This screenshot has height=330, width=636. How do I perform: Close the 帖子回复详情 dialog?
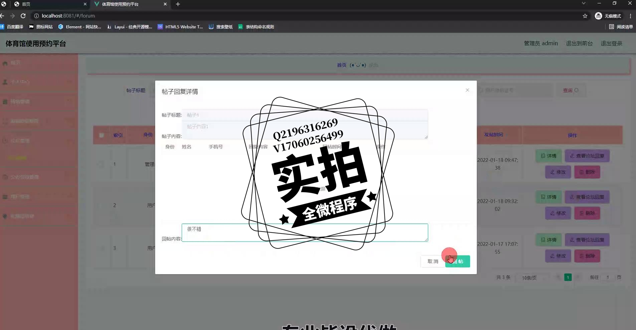click(x=467, y=90)
